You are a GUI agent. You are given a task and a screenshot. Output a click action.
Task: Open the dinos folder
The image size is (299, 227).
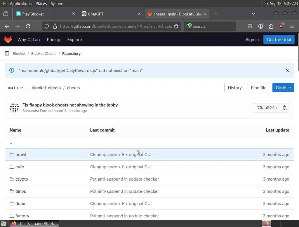coord(21,191)
